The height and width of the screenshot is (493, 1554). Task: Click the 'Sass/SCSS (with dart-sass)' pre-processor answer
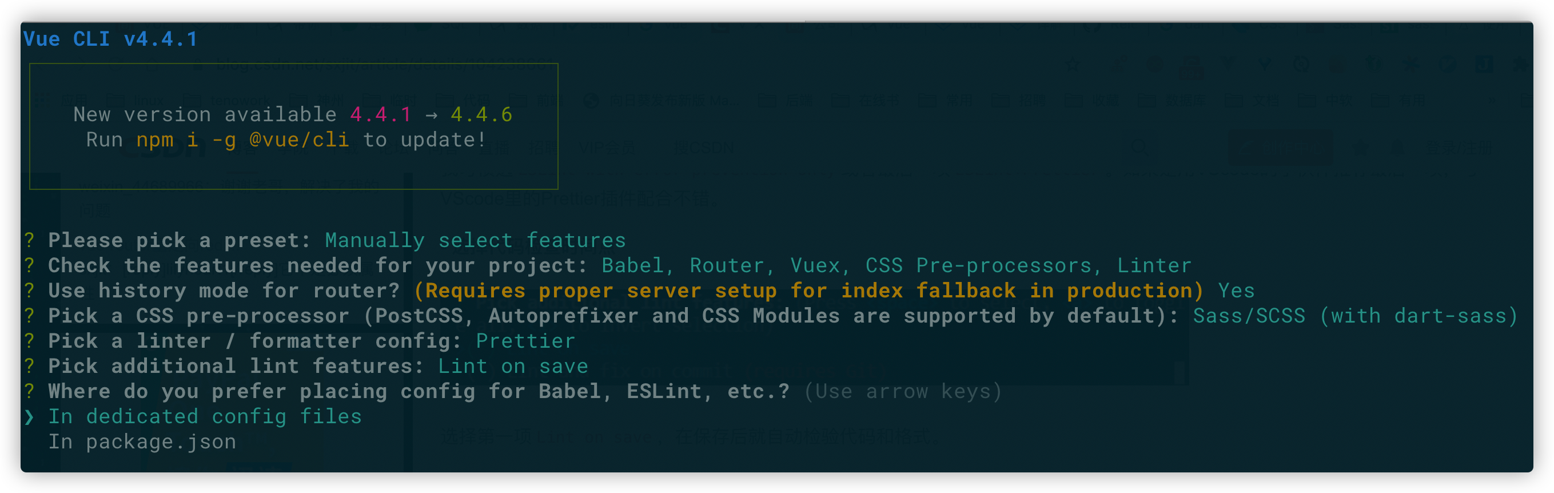pos(1355,316)
